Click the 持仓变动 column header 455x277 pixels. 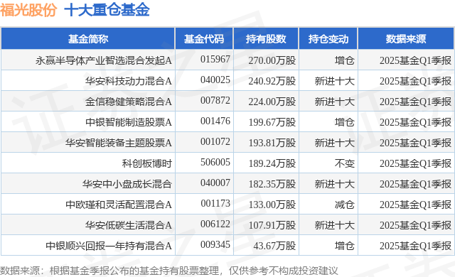328,39
